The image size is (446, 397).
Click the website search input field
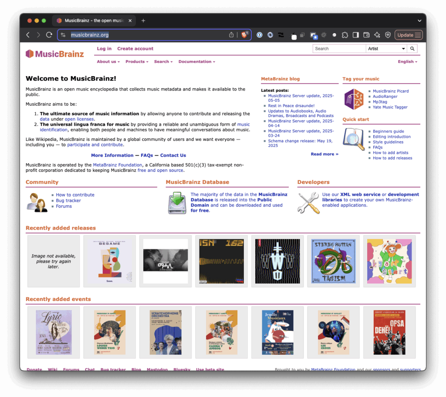(339, 49)
